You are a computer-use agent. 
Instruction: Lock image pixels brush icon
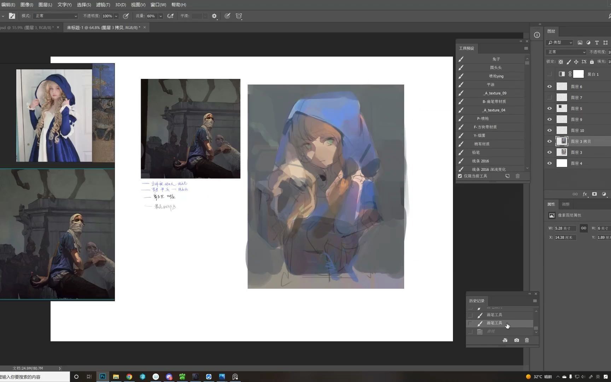569,62
